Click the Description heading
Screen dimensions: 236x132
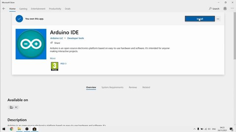[x=17, y=120]
